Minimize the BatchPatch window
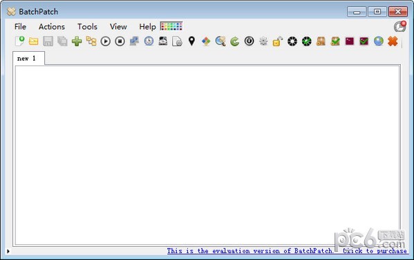The height and width of the screenshot is (260, 414). click(357, 12)
